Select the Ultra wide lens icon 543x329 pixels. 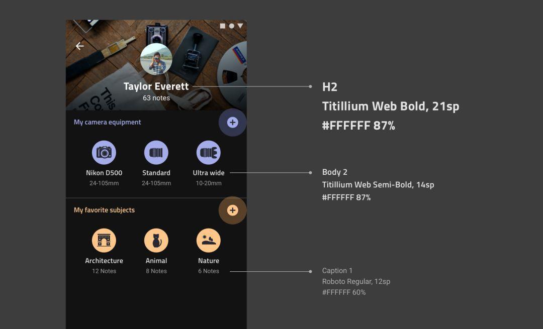point(209,153)
